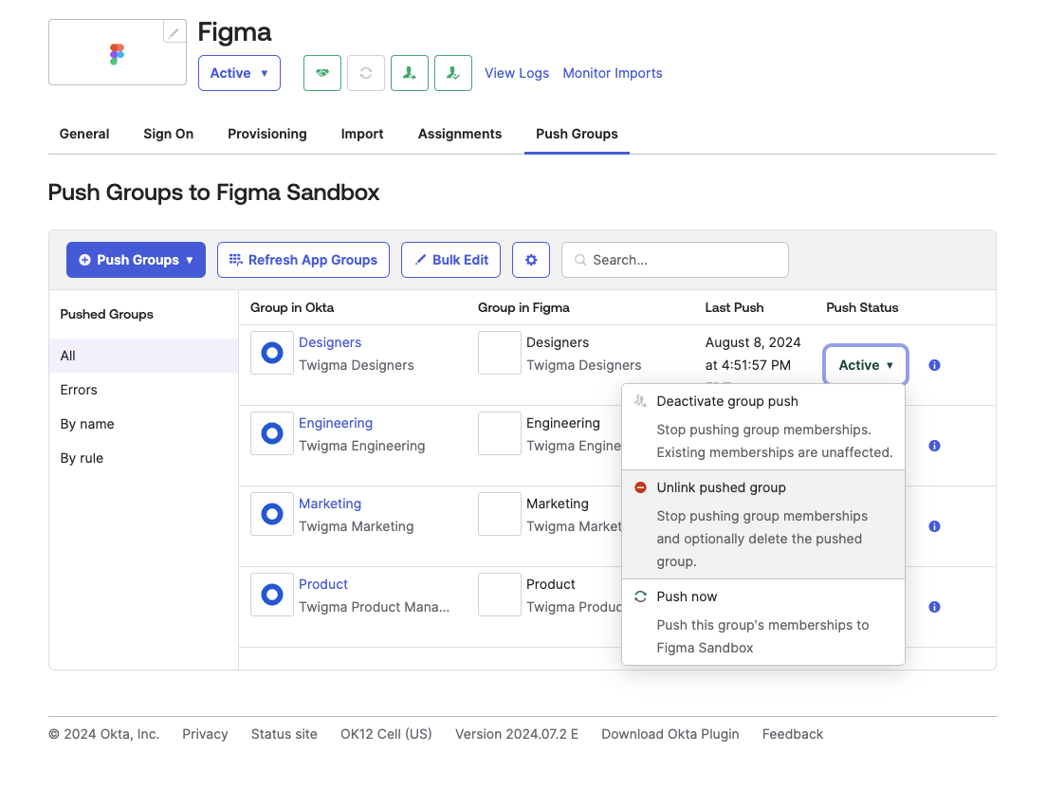
Task: Click the handshake icon button
Action: 322,73
